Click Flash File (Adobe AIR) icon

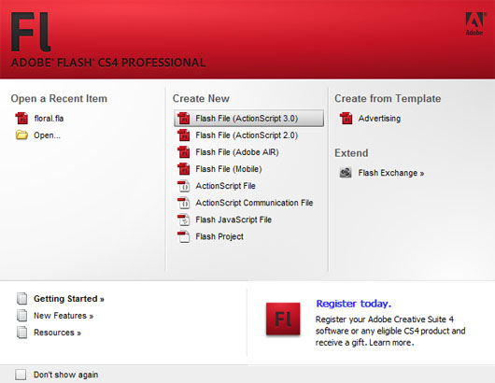tap(184, 152)
